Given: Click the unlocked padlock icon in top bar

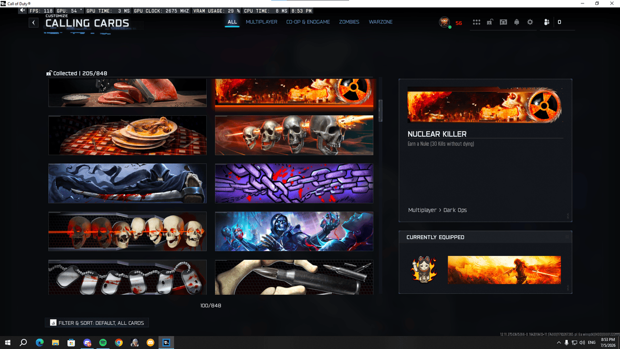Looking at the screenshot, I should 490,22.
